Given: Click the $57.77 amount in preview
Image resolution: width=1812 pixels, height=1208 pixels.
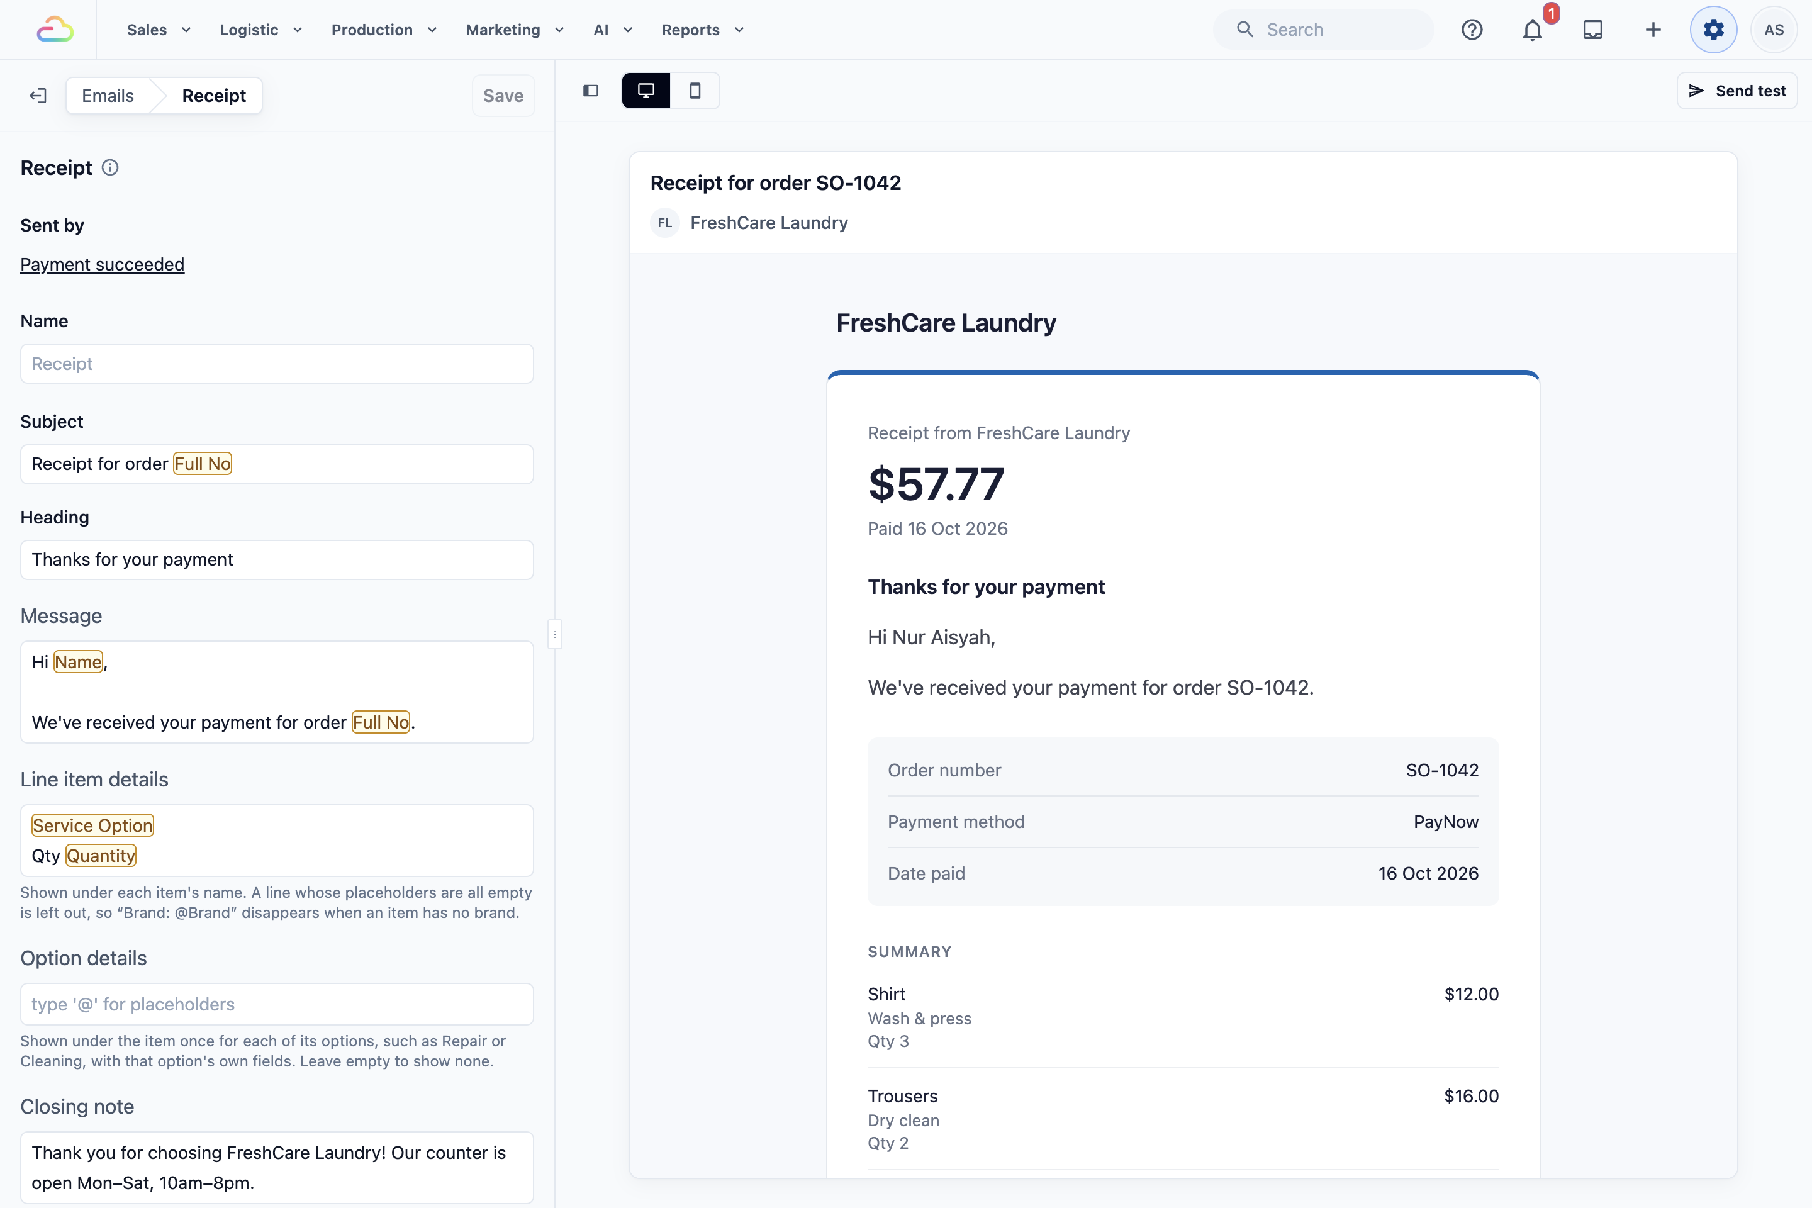Looking at the screenshot, I should pos(936,484).
